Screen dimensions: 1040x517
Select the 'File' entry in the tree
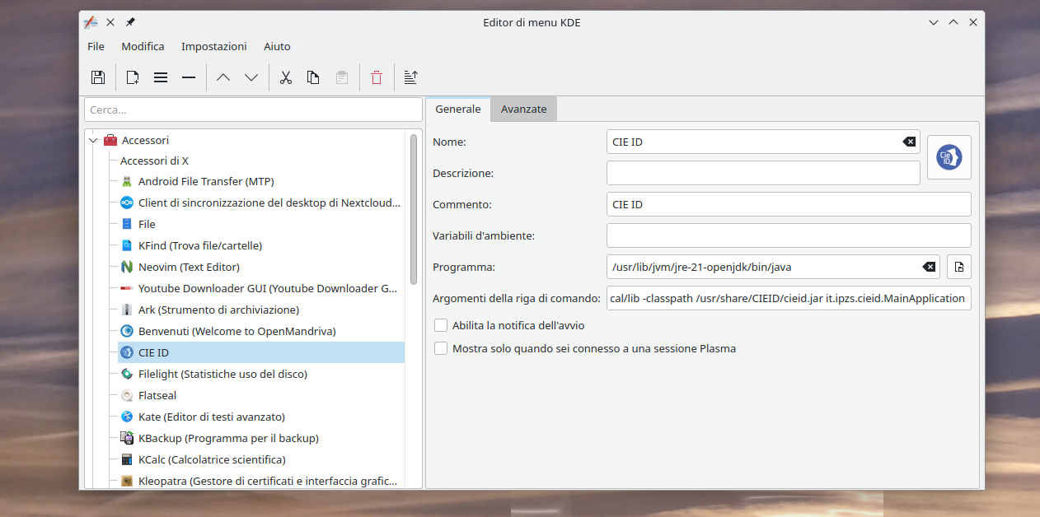coord(147,224)
